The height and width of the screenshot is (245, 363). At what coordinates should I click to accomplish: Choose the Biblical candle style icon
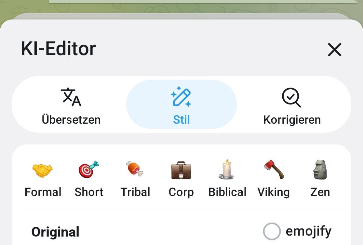click(227, 170)
